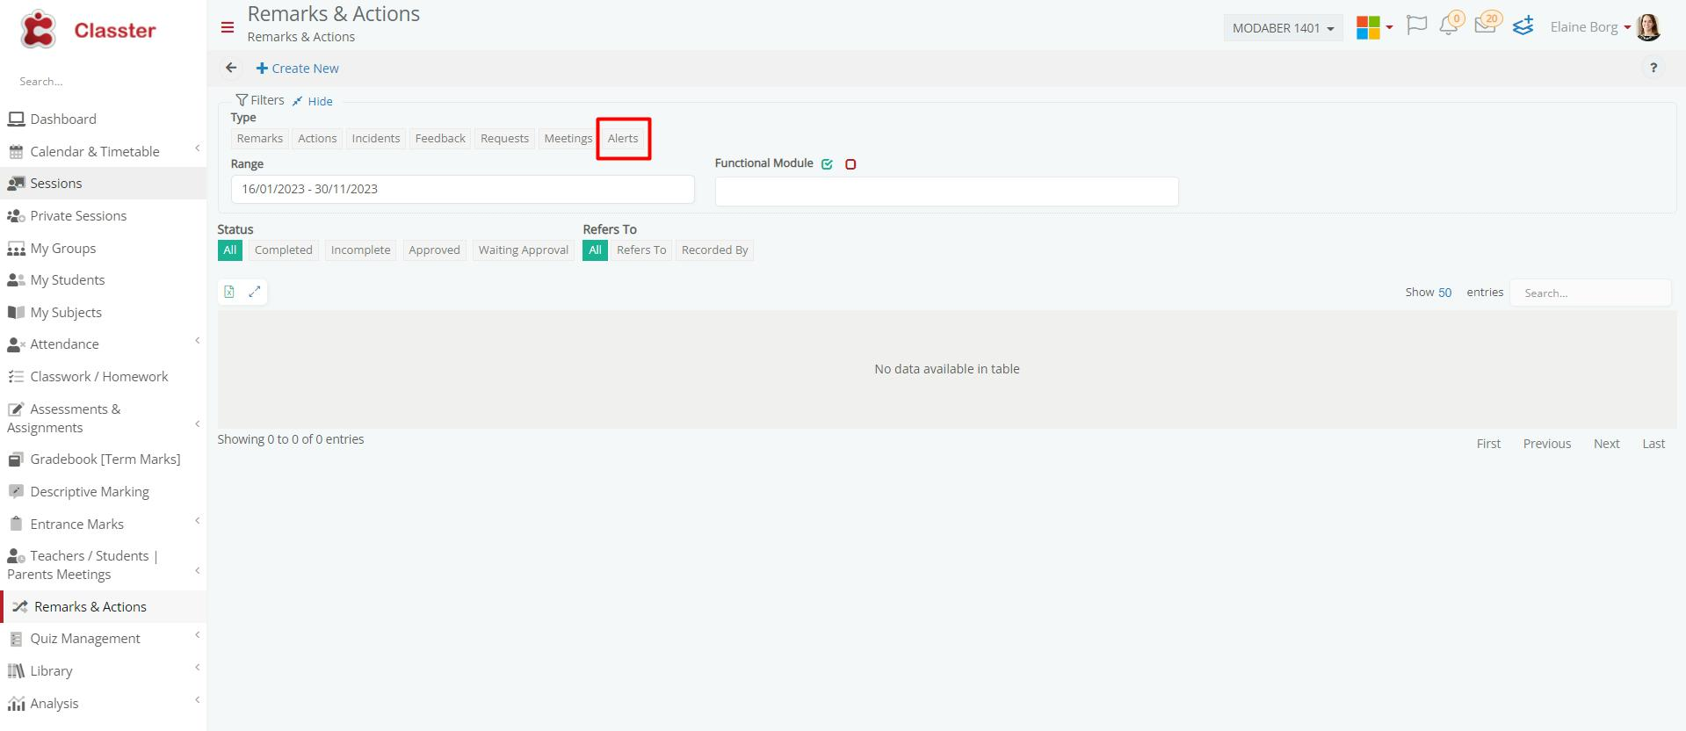Open MODABER 1401 dropdown
The height and width of the screenshot is (731, 1686).
click(1283, 28)
